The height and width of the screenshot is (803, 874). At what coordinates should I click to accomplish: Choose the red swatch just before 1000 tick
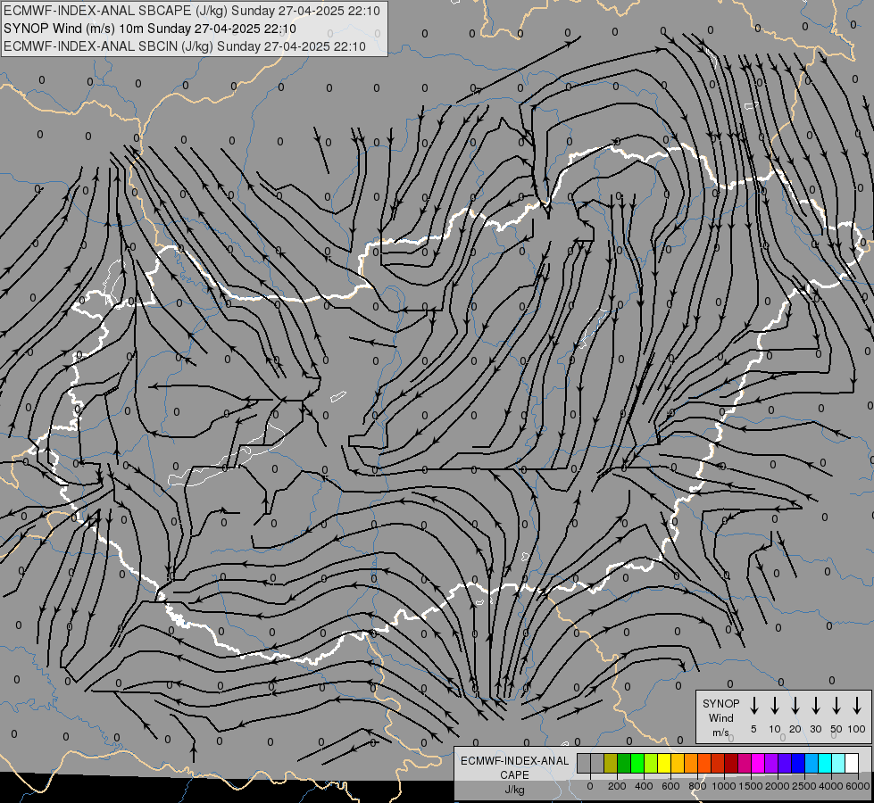point(718,763)
